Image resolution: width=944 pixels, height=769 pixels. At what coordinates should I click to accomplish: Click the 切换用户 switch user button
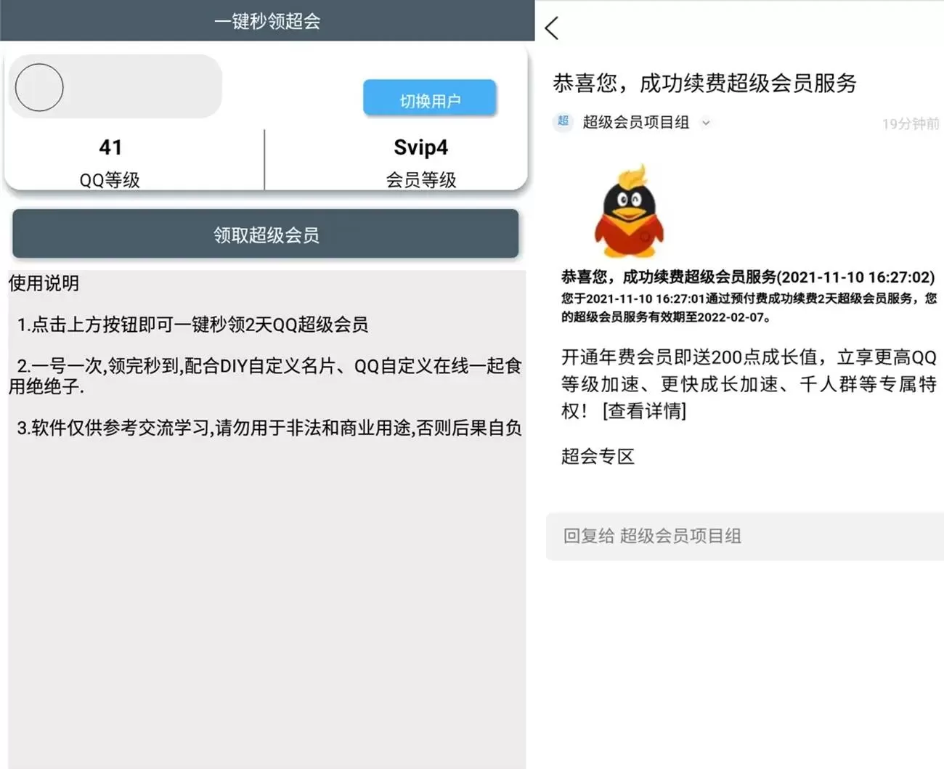(429, 98)
